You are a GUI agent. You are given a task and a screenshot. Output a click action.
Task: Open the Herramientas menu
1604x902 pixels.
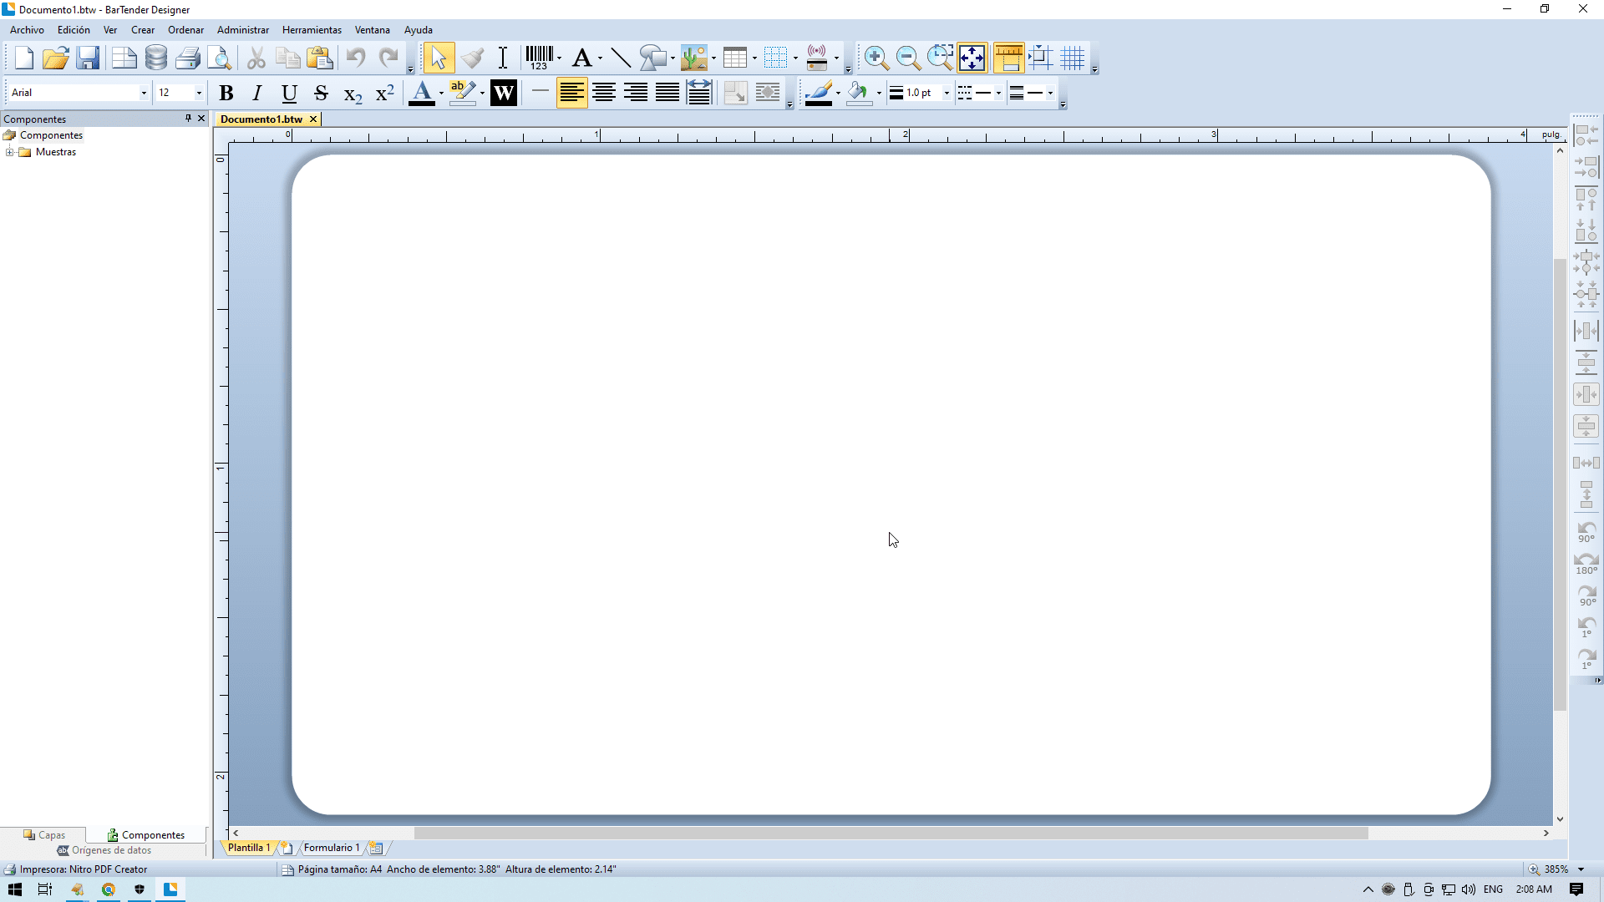[x=311, y=30]
